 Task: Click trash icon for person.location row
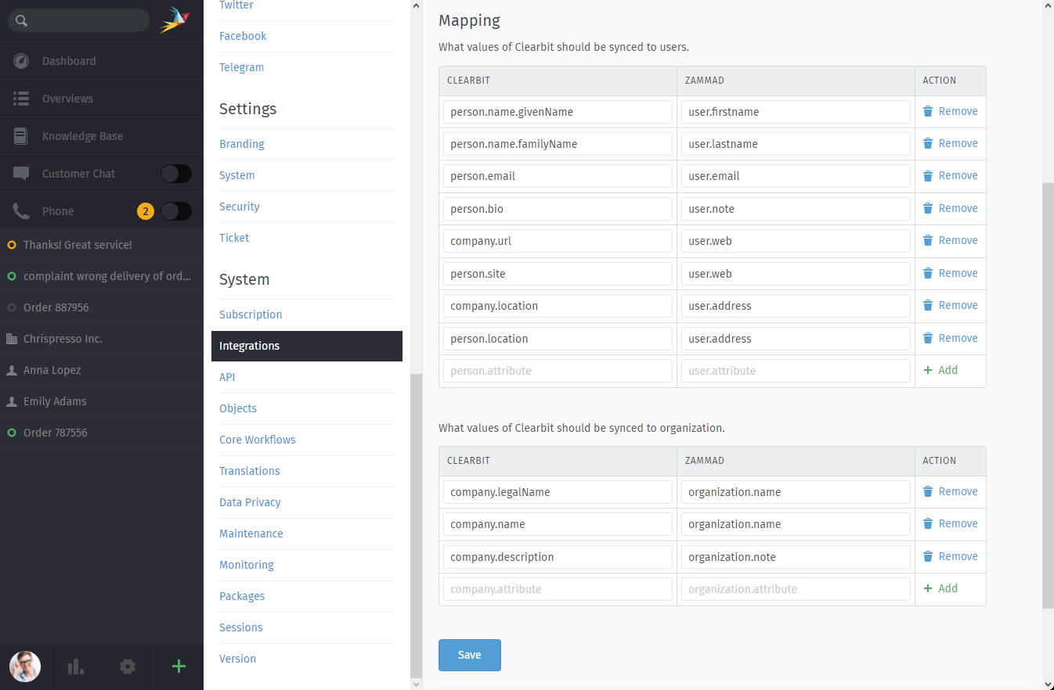928,338
